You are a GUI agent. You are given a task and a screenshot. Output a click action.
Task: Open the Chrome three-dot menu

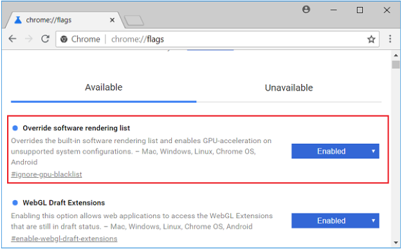[390, 39]
